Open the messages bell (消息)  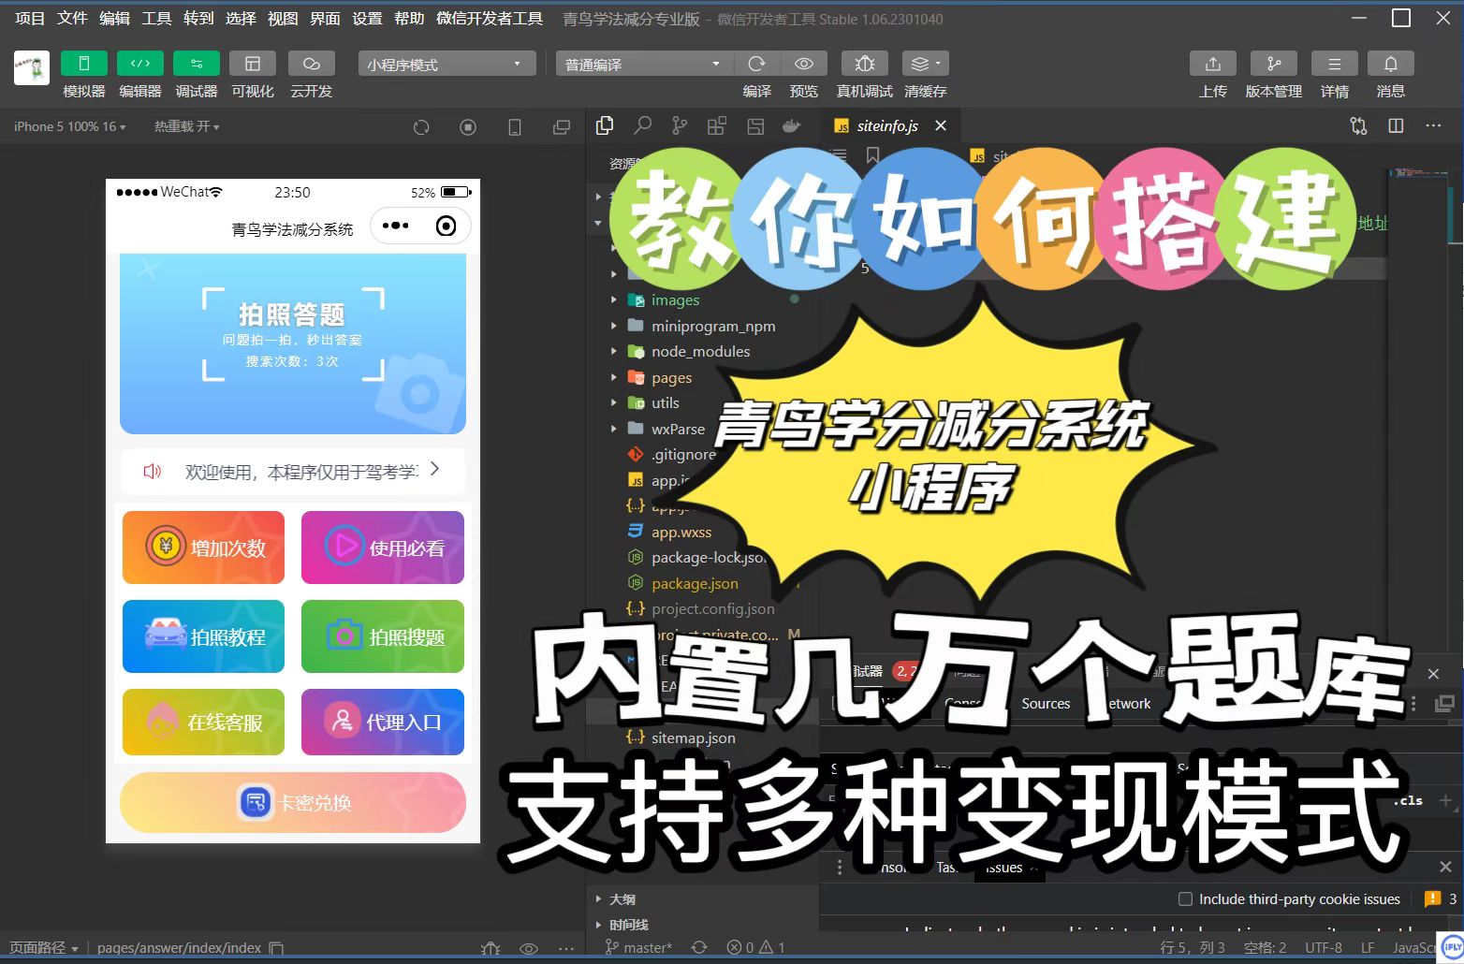coord(1391,64)
